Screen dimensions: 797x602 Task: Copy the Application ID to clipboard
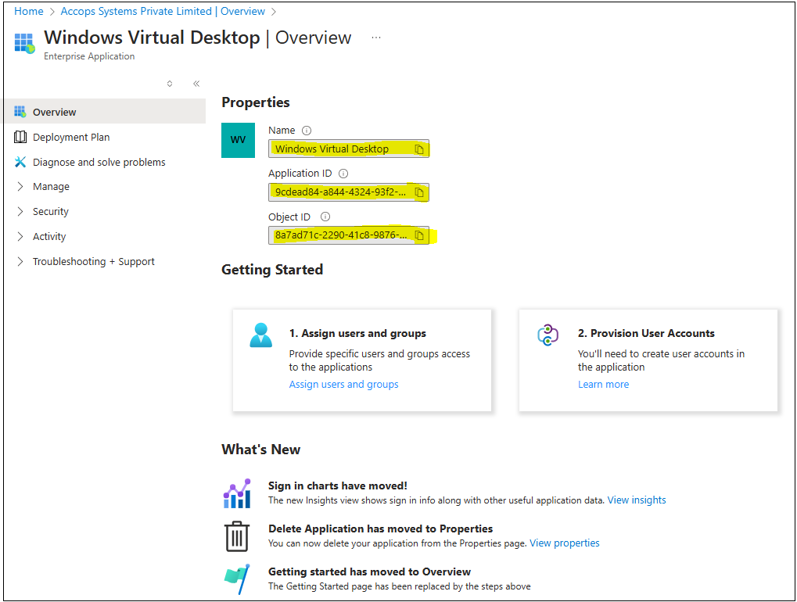point(419,192)
